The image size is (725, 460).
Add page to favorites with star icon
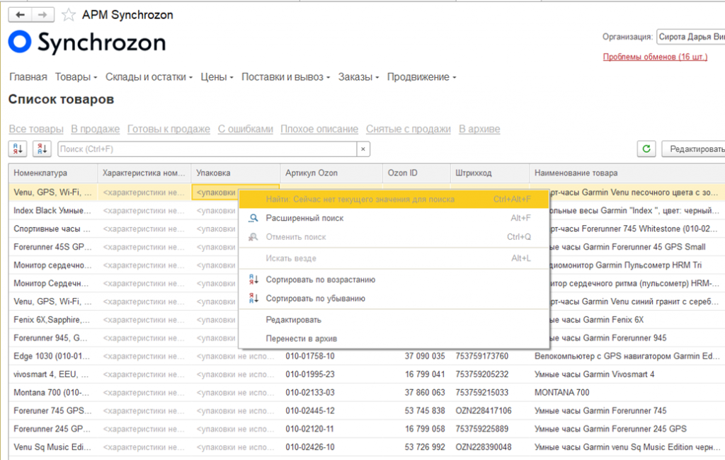[69, 15]
